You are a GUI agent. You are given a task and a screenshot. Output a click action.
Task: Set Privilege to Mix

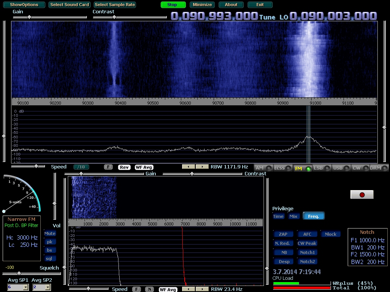pyautogui.click(x=293, y=216)
